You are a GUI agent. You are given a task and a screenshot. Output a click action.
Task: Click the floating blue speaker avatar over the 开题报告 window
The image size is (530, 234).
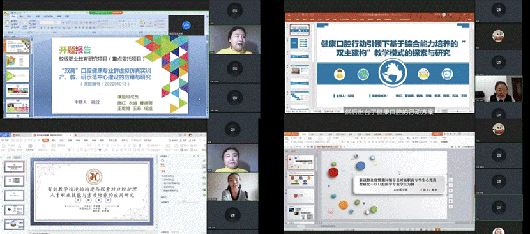(186, 25)
